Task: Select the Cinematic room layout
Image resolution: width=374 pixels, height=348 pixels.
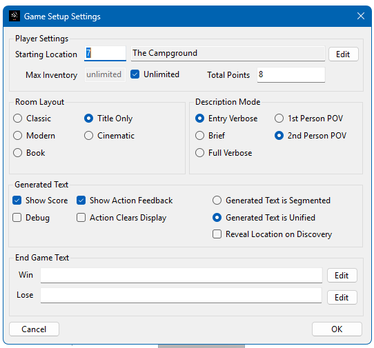Action: click(88, 136)
